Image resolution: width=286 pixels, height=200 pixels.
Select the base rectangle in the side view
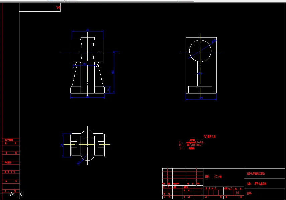(x=200, y=90)
